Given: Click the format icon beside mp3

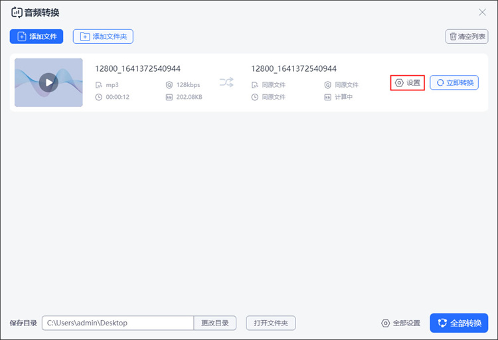Looking at the screenshot, I should (99, 85).
